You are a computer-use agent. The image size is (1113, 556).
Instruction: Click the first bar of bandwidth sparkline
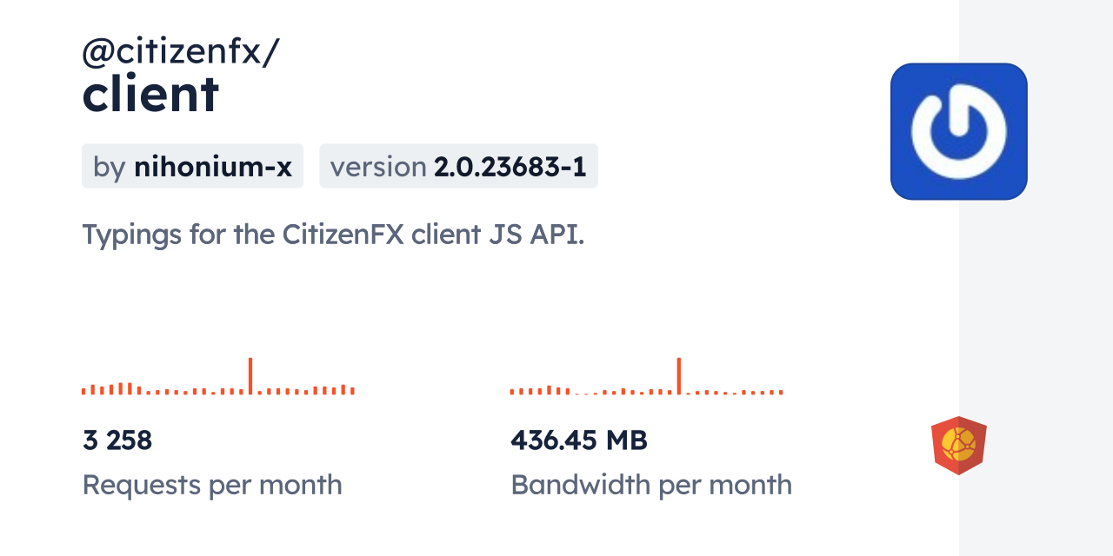click(x=512, y=392)
